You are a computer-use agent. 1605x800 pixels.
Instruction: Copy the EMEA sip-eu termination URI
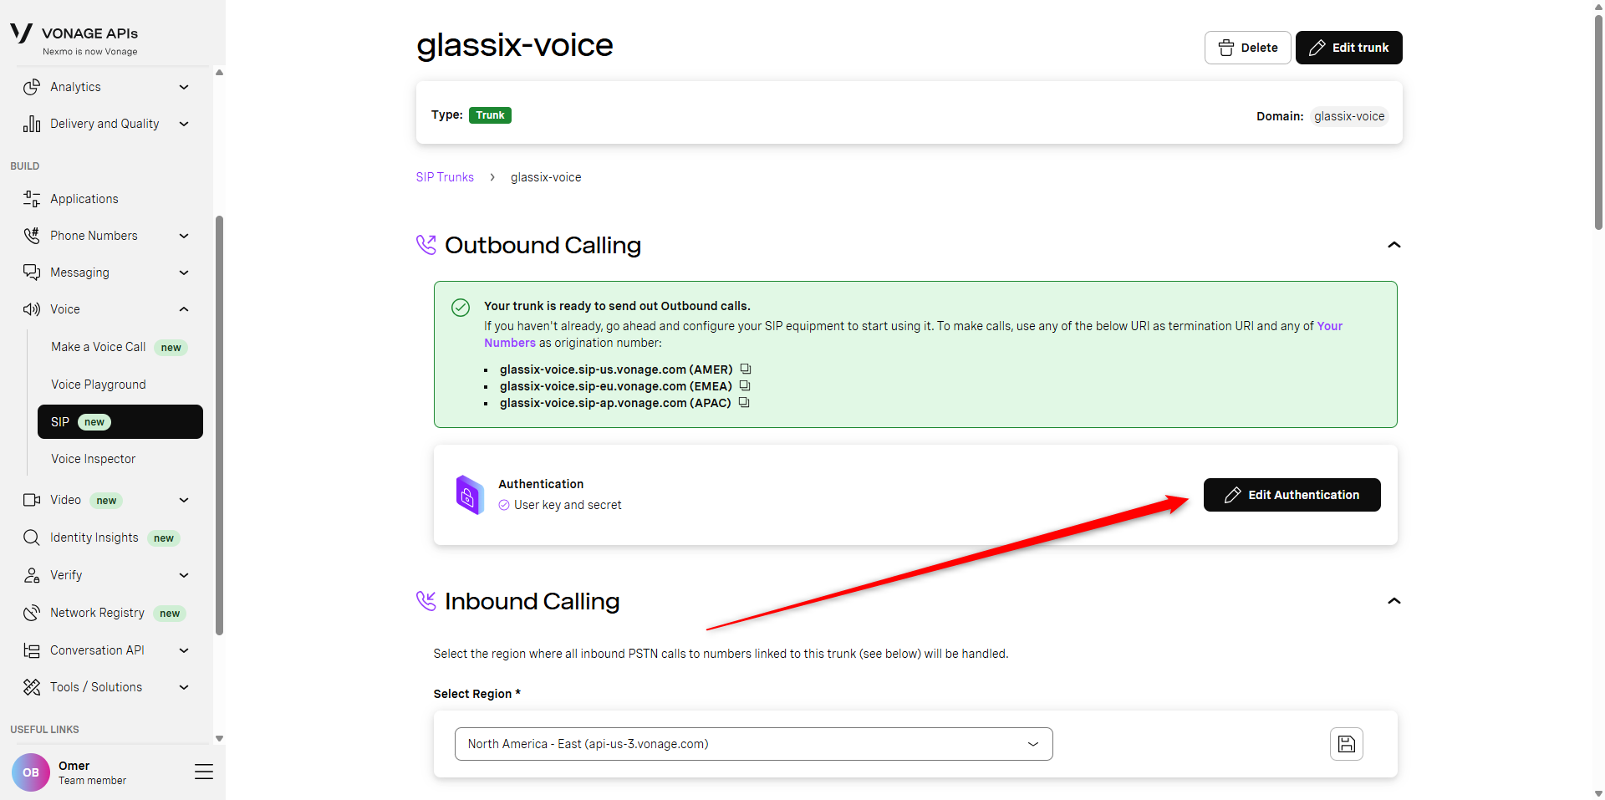pyautogui.click(x=745, y=385)
